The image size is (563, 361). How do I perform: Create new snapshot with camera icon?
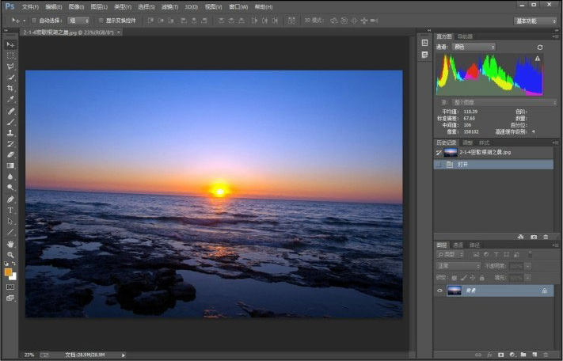click(x=534, y=236)
